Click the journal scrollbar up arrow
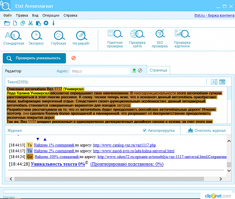Viewport: 235px width, 199px height. click(229, 141)
